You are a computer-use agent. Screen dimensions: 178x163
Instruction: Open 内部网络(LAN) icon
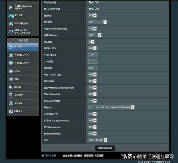pyautogui.click(x=11, y=55)
